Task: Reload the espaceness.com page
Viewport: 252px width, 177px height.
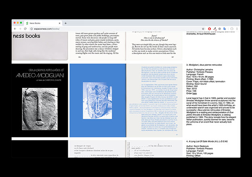Action: [26, 29]
